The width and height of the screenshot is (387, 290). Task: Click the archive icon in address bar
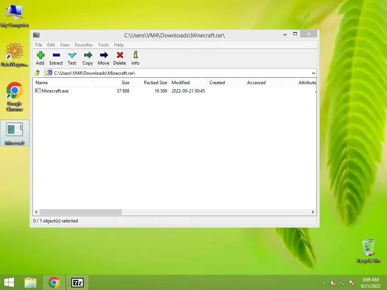click(50, 72)
